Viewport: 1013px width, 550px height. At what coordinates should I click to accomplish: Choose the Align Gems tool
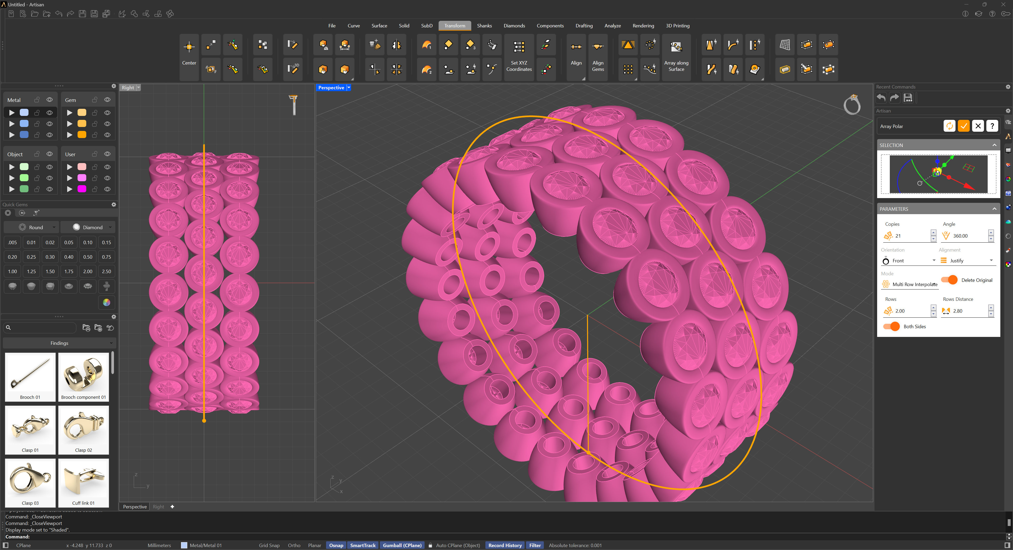[598, 57]
